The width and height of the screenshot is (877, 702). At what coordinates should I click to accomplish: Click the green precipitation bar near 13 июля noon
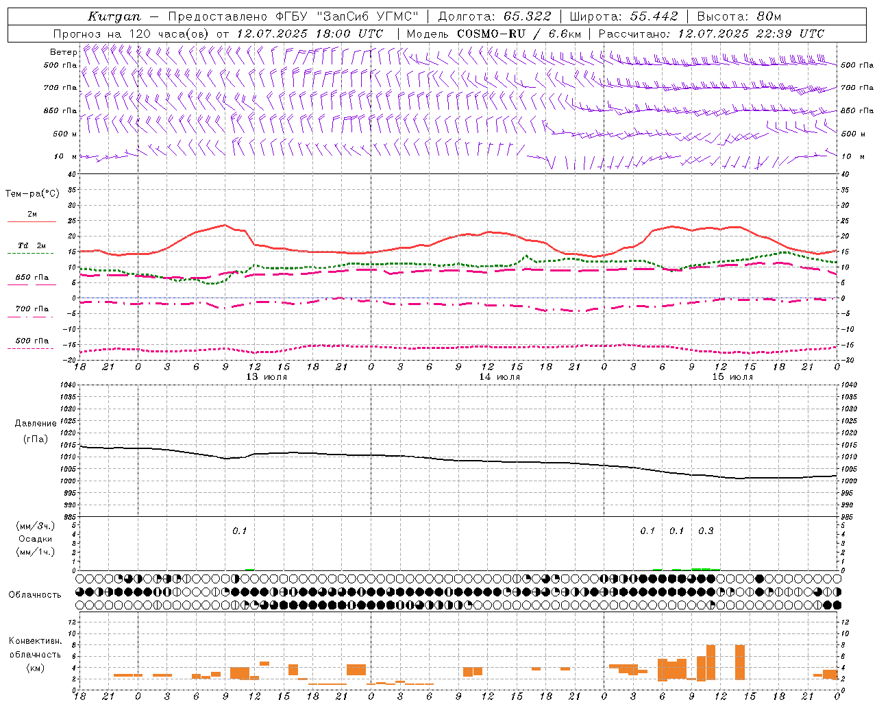[x=250, y=569]
